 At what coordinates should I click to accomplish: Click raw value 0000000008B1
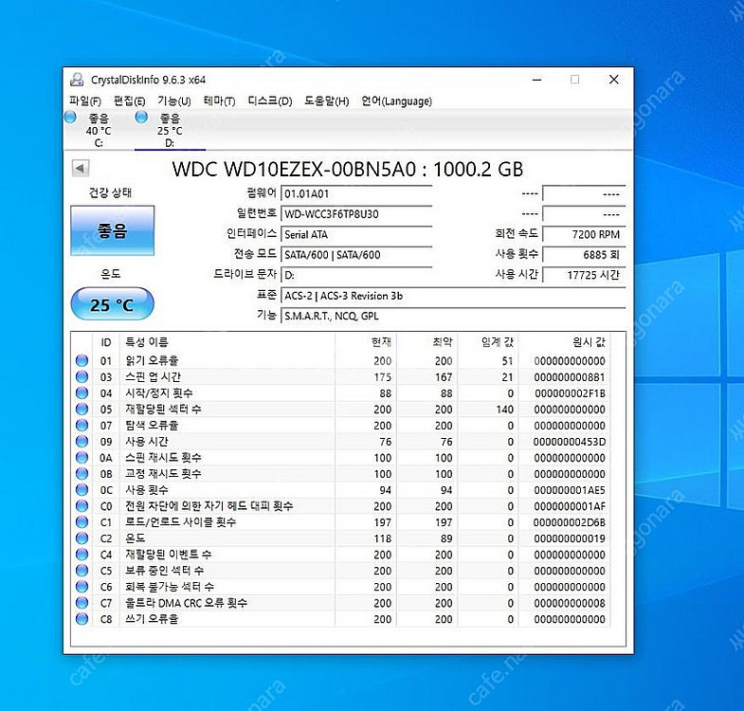(570, 377)
